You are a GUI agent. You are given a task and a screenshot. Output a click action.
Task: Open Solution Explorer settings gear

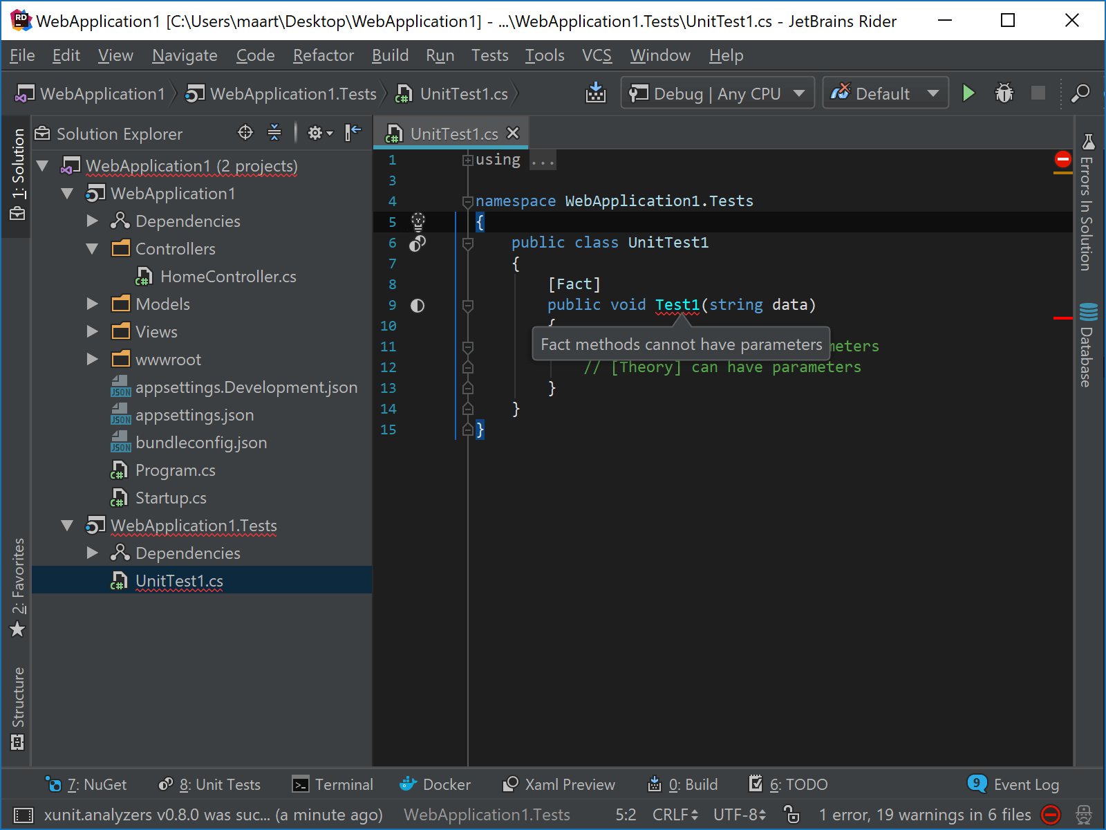pos(319,133)
